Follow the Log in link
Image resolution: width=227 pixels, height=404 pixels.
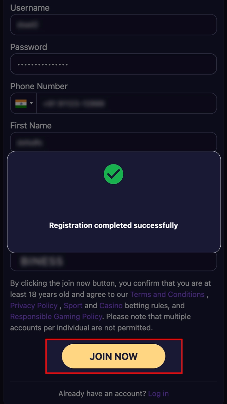158,394
